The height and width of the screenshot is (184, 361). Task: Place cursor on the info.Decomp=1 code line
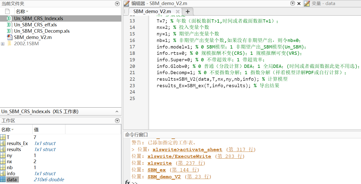pyautogui.click(x=252, y=73)
